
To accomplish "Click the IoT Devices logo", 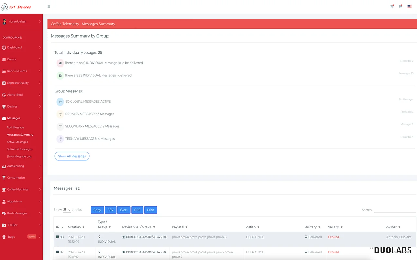I will tap(16, 7).
